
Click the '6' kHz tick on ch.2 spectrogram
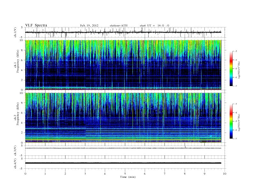coord(22,113)
